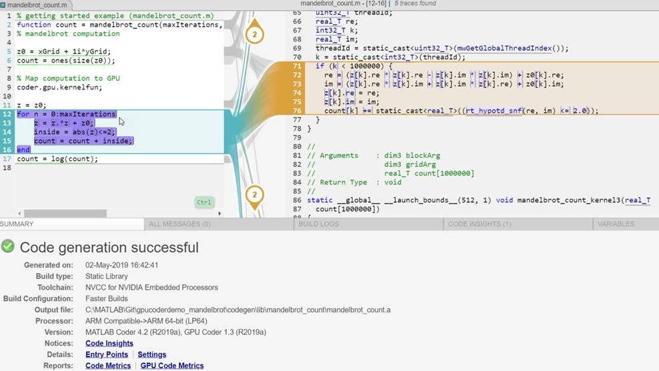Click the file icon on mandelbrot_count.m tab
This screenshot has height=371, width=659.
pos(3,5)
